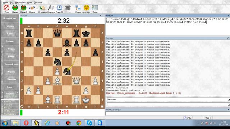Click the 0,03 с status bar entry
The image size is (230, 129).
(x=208, y=118)
